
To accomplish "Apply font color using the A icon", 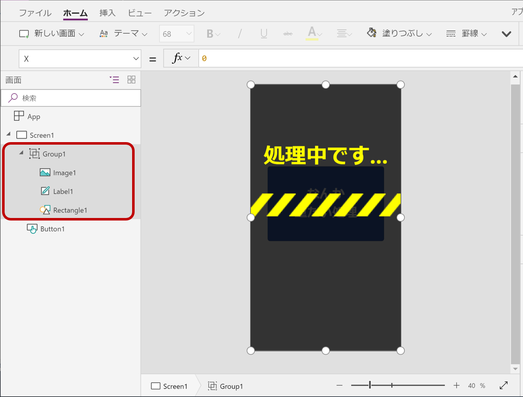I will tap(312, 34).
